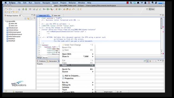Open the Source submenu in context menu
The image size is (174, 98).
77,72
